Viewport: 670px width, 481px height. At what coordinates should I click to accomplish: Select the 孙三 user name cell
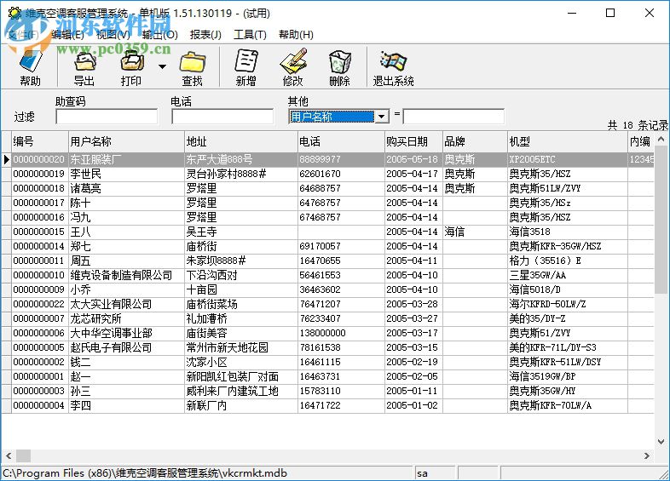pyautogui.click(x=126, y=392)
